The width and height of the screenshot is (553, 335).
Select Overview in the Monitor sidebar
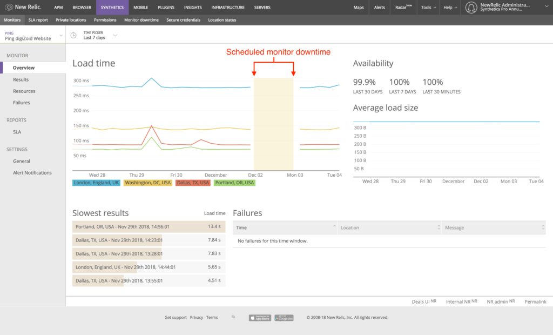click(x=33, y=68)
